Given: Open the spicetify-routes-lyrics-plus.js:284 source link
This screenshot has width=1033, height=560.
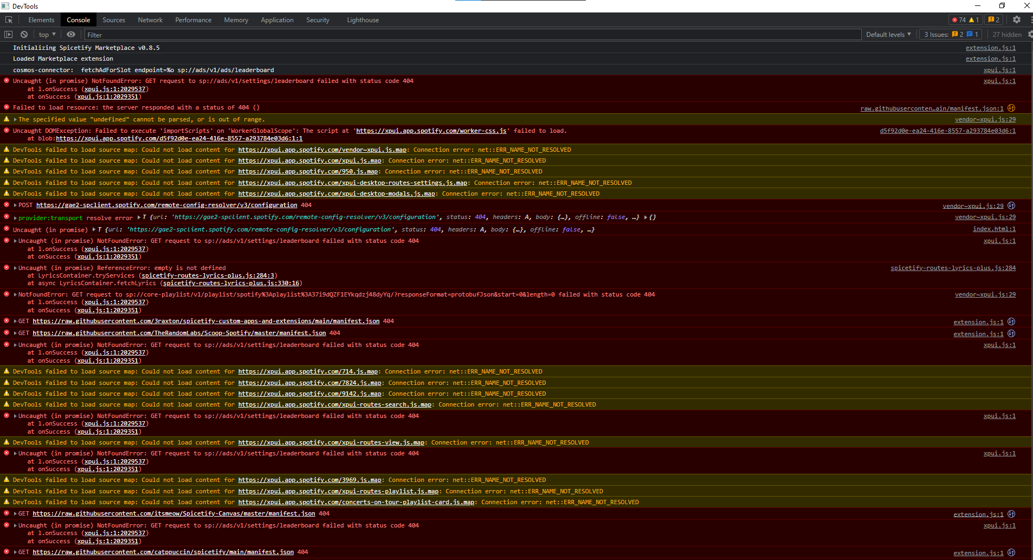Looking at the screenshot, I should (953, 267).
